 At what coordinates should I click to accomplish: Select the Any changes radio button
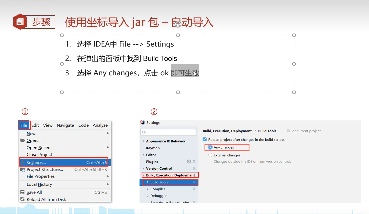[x=210, y=147]
